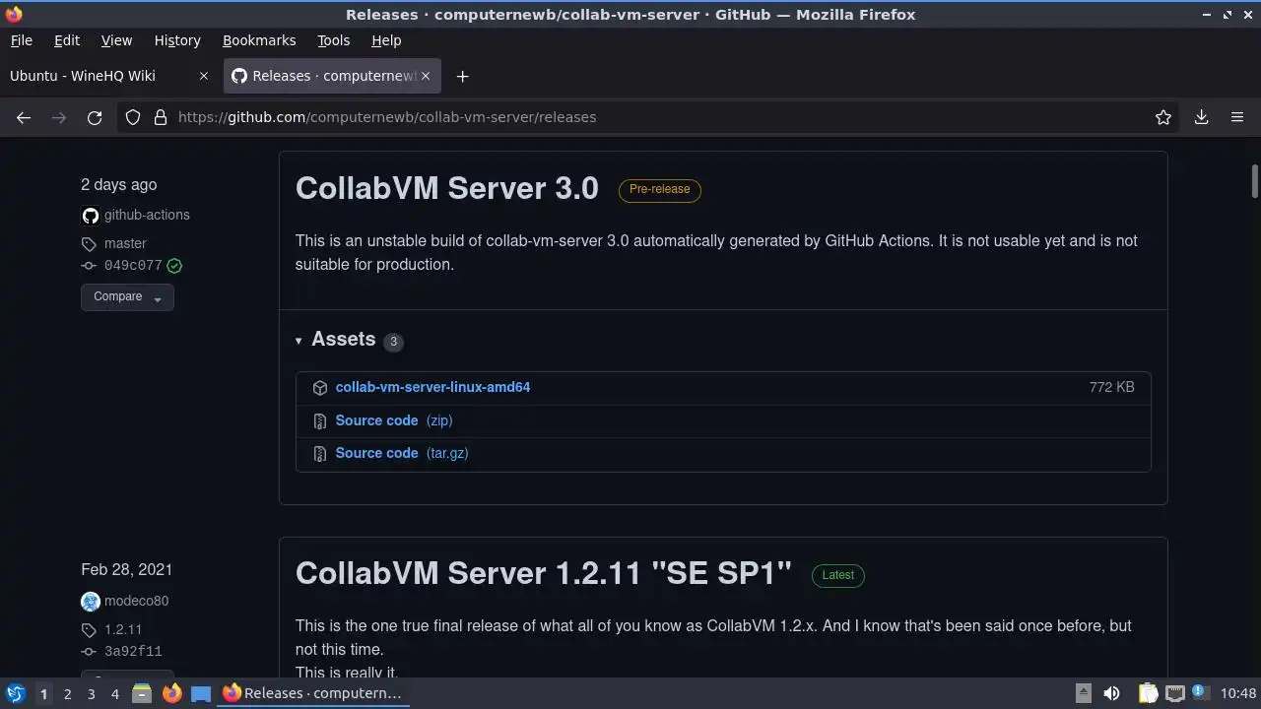
Task: Click the file icon beside Source code (tar.gz)
Action: [x=320, y=454]
